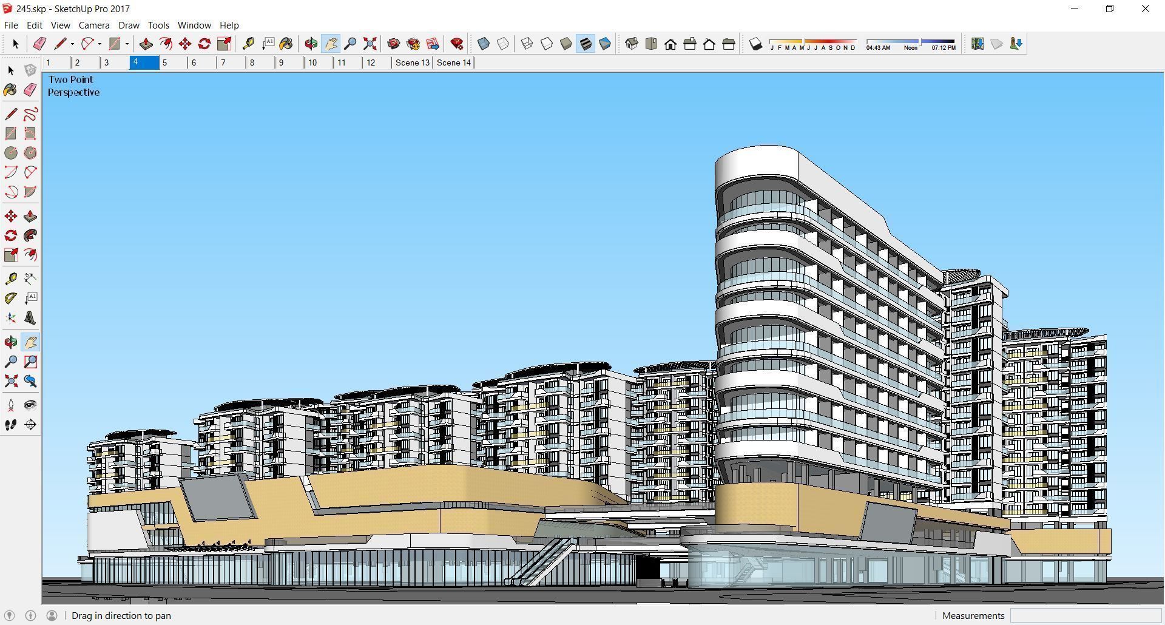This screenshot has width=1165, height=625.
Task: Switch to Front standard view
Action: (670, 44)
